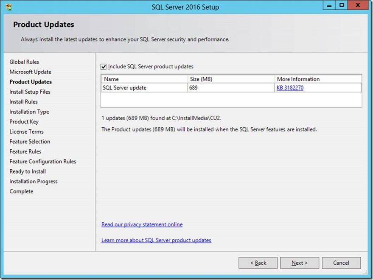This screenshot has width=373, height=280.
Task: Select the Ready to Install step
Action: tap(28, 171)
